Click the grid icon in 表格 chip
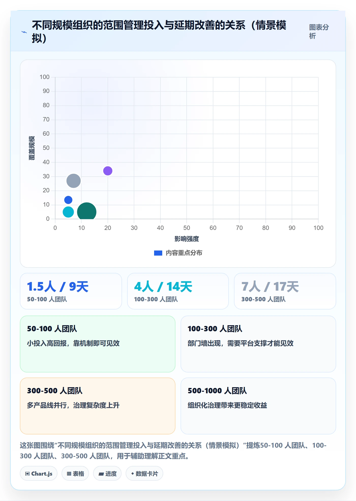 [69, 474]
